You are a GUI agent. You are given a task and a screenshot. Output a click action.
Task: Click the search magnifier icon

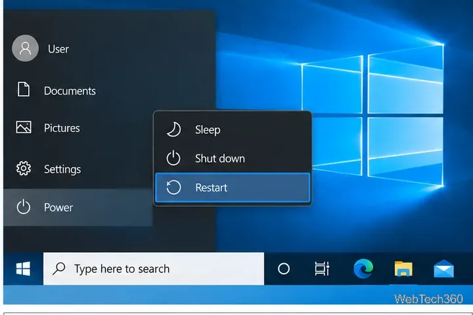pyautogui.click(x=59, y=268)
